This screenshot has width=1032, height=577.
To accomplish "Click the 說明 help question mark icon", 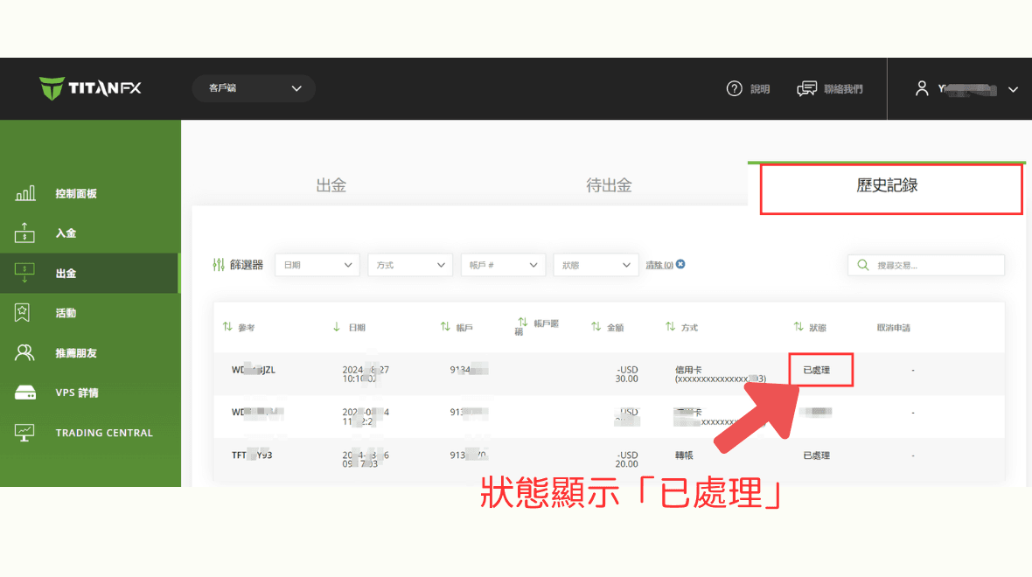I will click(x=735, y=88).
